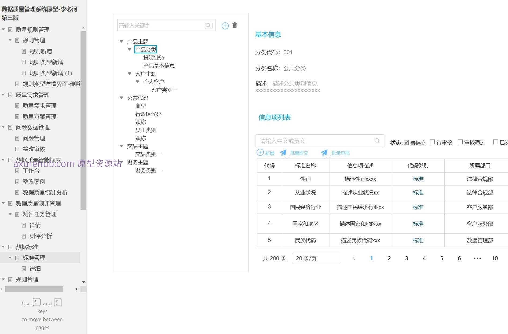Click the page icon beside 工作台 in the sidebar
Image resolution: width=508 pixels, height=334 pixels.
(x=17, y=171)
